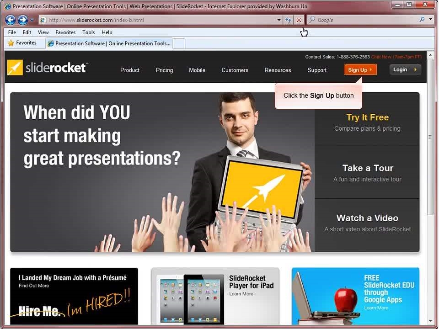Click the Refresh page icon
This screenshot has height=329, width=439.
pyautogui.click(x=288, y=20)
